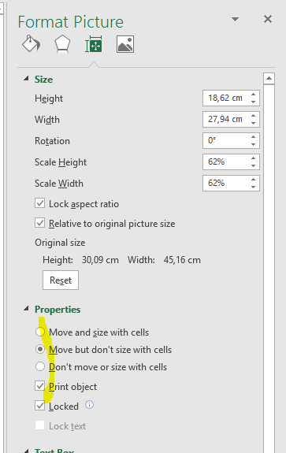This screenshot has height=453, width=286.
Task: Close the Format Picture pane
Action: coord(268,19)
